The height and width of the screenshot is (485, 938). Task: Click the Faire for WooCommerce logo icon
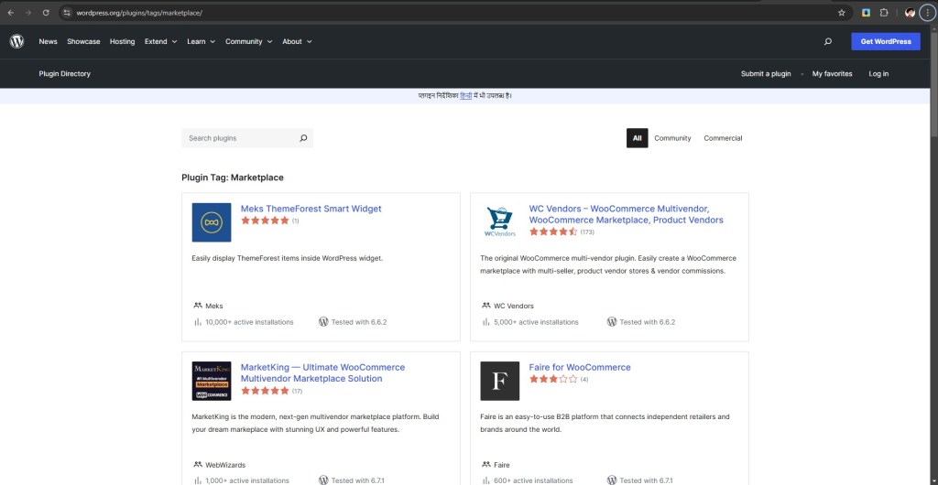[x=499, y=381]
